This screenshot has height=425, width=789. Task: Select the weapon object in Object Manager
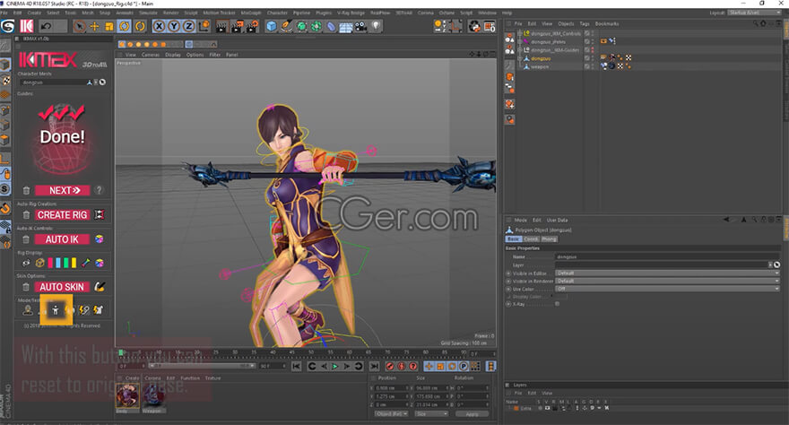click(x=540, y=66)
